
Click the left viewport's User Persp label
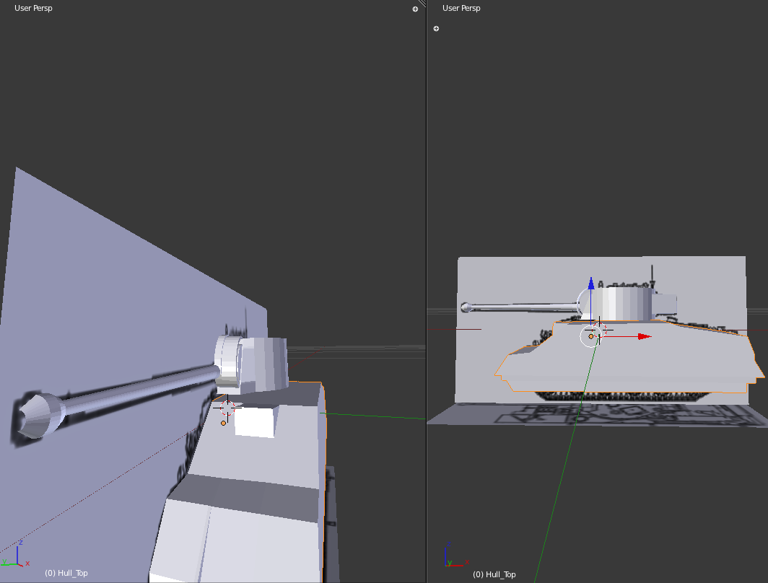(x=33, y=9)
